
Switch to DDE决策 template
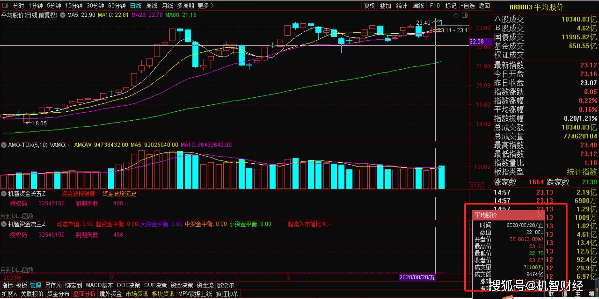[x=128, y=285]
